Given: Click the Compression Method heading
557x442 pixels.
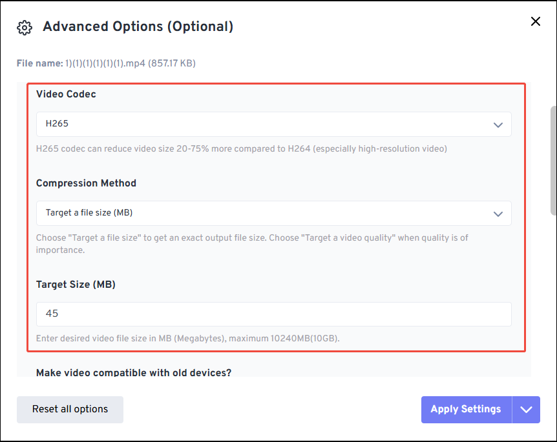Looking at the screenshot, I should (86, 183).
